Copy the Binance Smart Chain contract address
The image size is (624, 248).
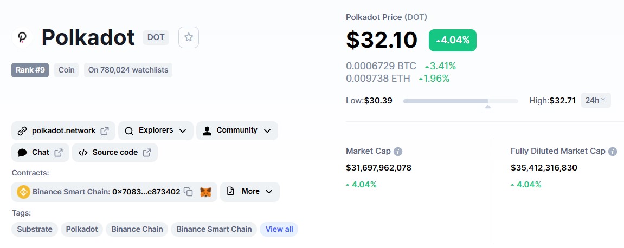(188, 192)
